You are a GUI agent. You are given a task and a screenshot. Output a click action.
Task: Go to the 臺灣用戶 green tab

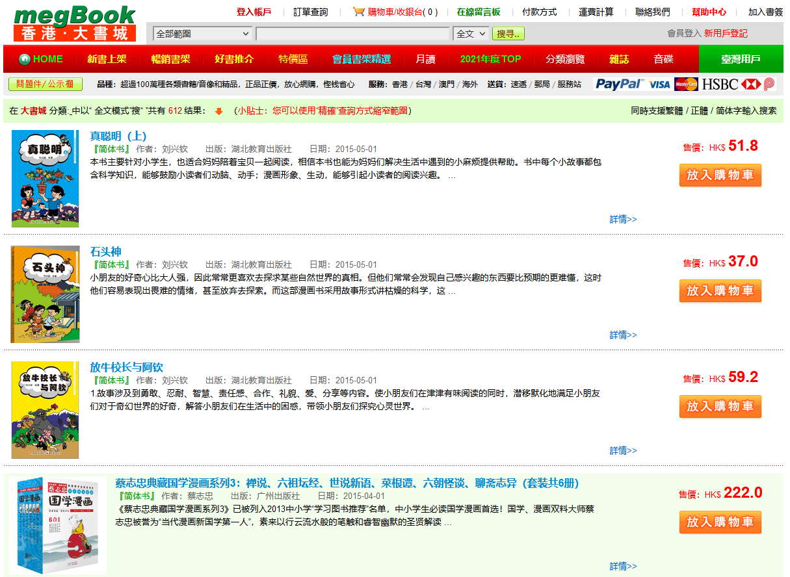pyautogui.click(x=741, y=59)
